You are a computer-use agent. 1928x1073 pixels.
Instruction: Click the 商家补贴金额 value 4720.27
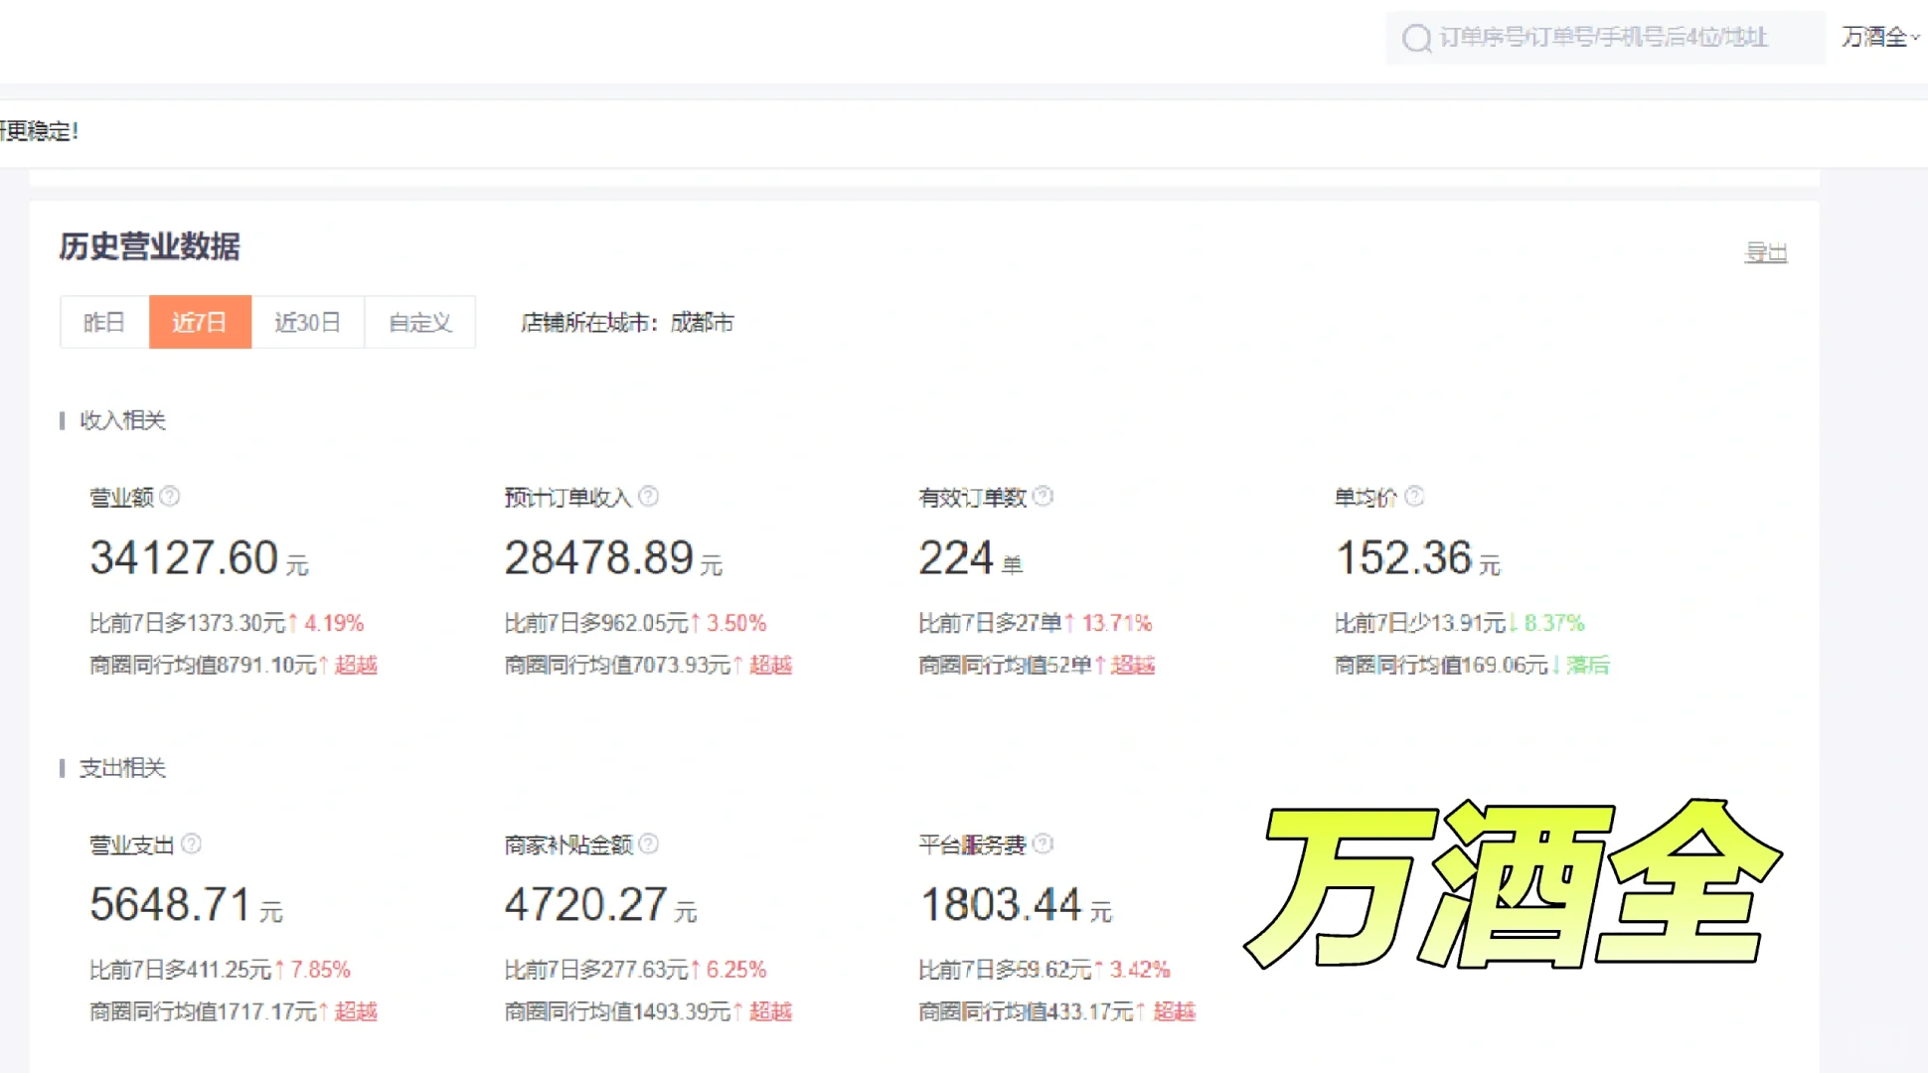(x=585, y=905)
